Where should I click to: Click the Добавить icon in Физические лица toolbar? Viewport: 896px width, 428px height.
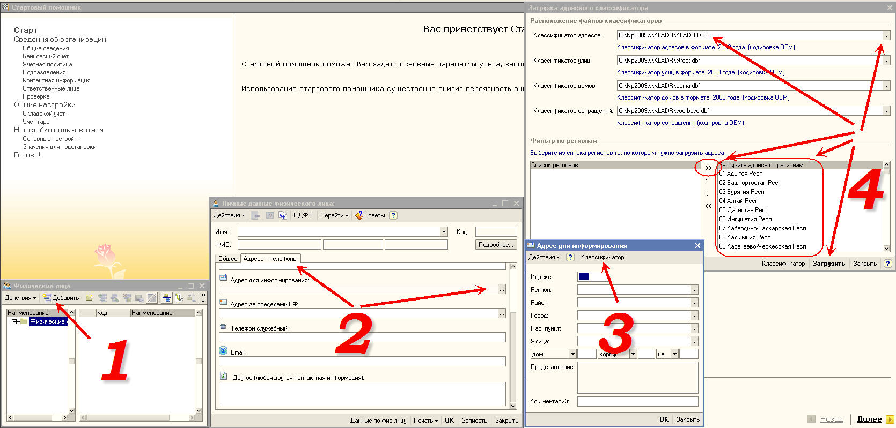tap(47, 298)
